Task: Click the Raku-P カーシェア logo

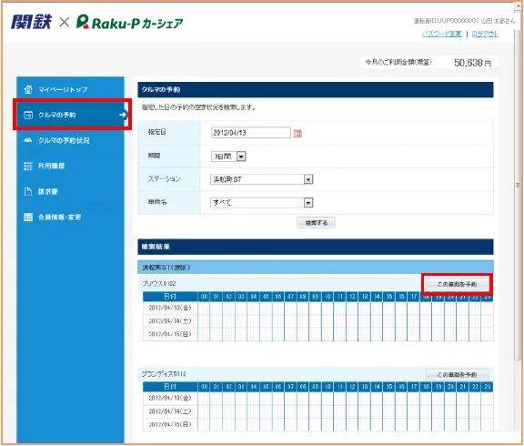Action: pos(130,23)
